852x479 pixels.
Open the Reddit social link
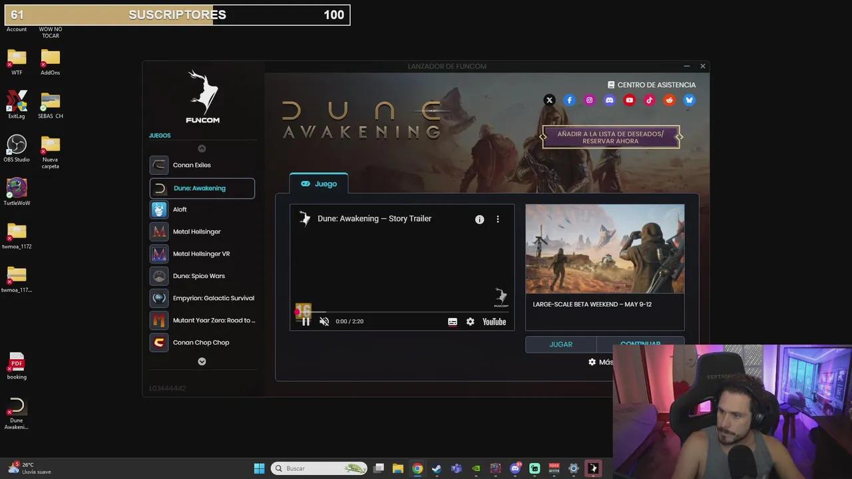click(x=669, y=100)
